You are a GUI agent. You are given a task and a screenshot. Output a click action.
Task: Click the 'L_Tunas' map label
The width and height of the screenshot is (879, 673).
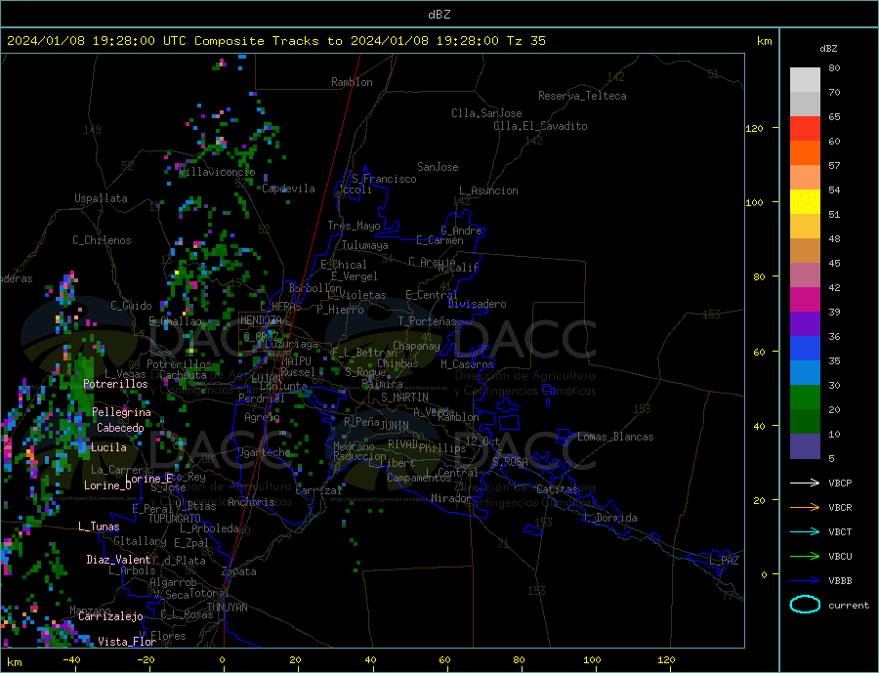pyautogui.click(x=99, y=526)
